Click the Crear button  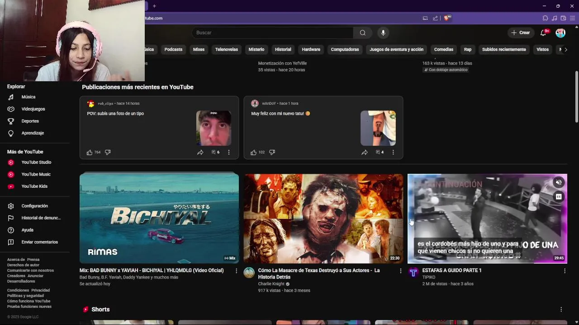click(x=521, y=32)
